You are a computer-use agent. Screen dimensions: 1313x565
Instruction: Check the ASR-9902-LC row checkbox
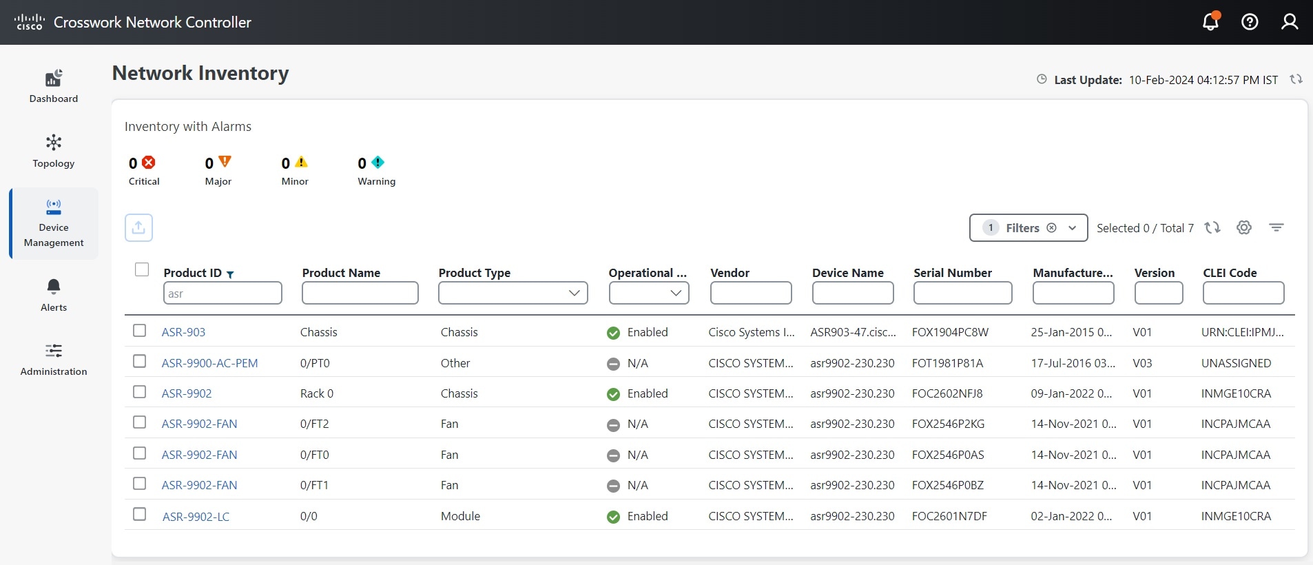[140, 514]
